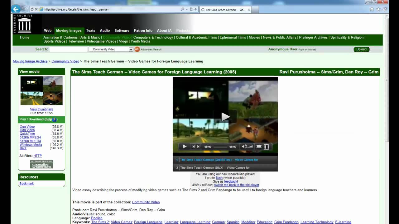
Task: Click the browser address bar URL
Action: coord(76,9)
